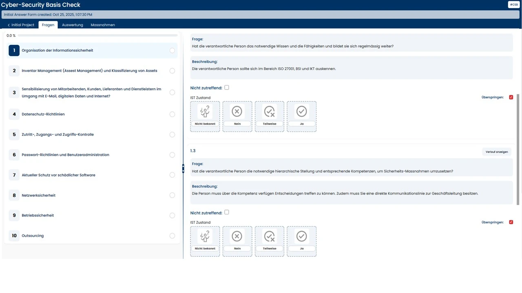Screen dimensions: 522x293
Task: Pick the 'Ja' checkmark in the upper question
Action: [301, 112]
